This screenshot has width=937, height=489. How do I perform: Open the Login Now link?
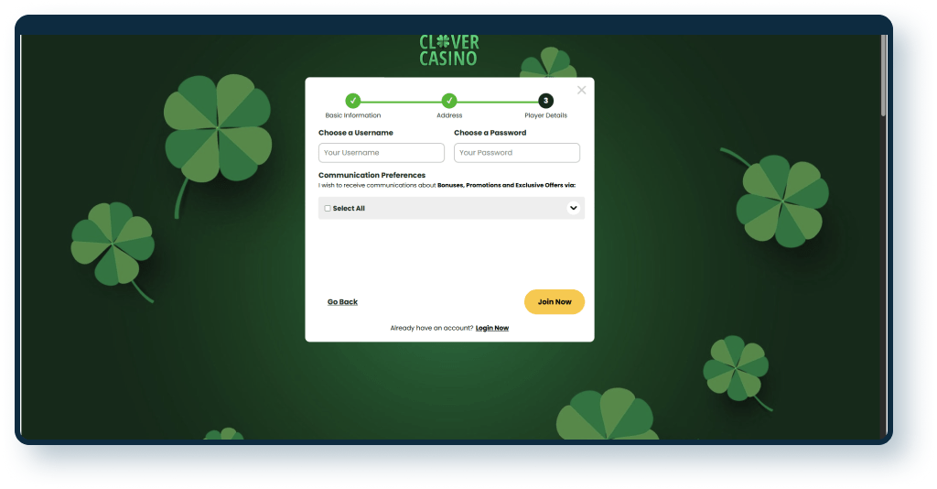point(491,328)
